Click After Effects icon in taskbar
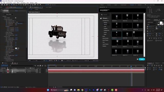Screen dimensions: 164x92 pos(86,90)
